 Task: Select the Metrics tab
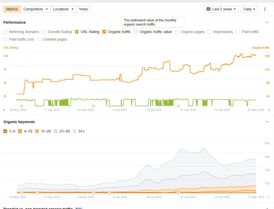click(x=12, y=9)
